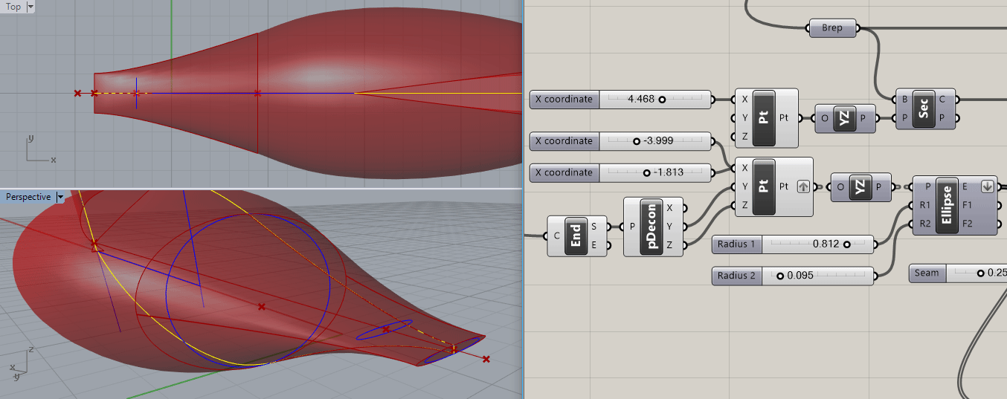Select the Ellipse component icon
Screen dimensions: 1007x399
947,206
